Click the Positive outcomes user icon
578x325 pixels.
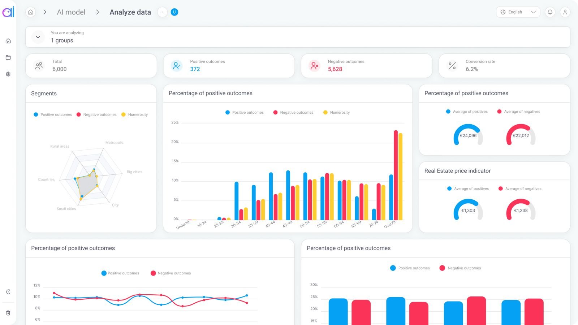177,66
